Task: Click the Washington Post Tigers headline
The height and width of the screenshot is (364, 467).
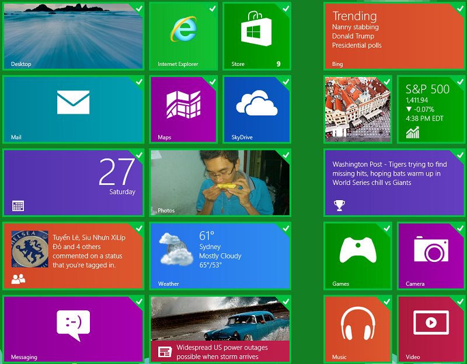Action: (389, 173)
